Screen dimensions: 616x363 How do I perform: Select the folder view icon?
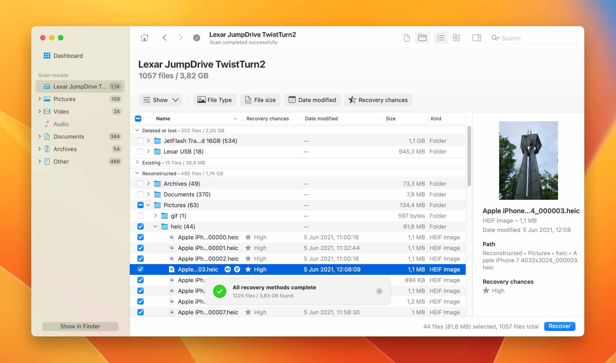422,38
